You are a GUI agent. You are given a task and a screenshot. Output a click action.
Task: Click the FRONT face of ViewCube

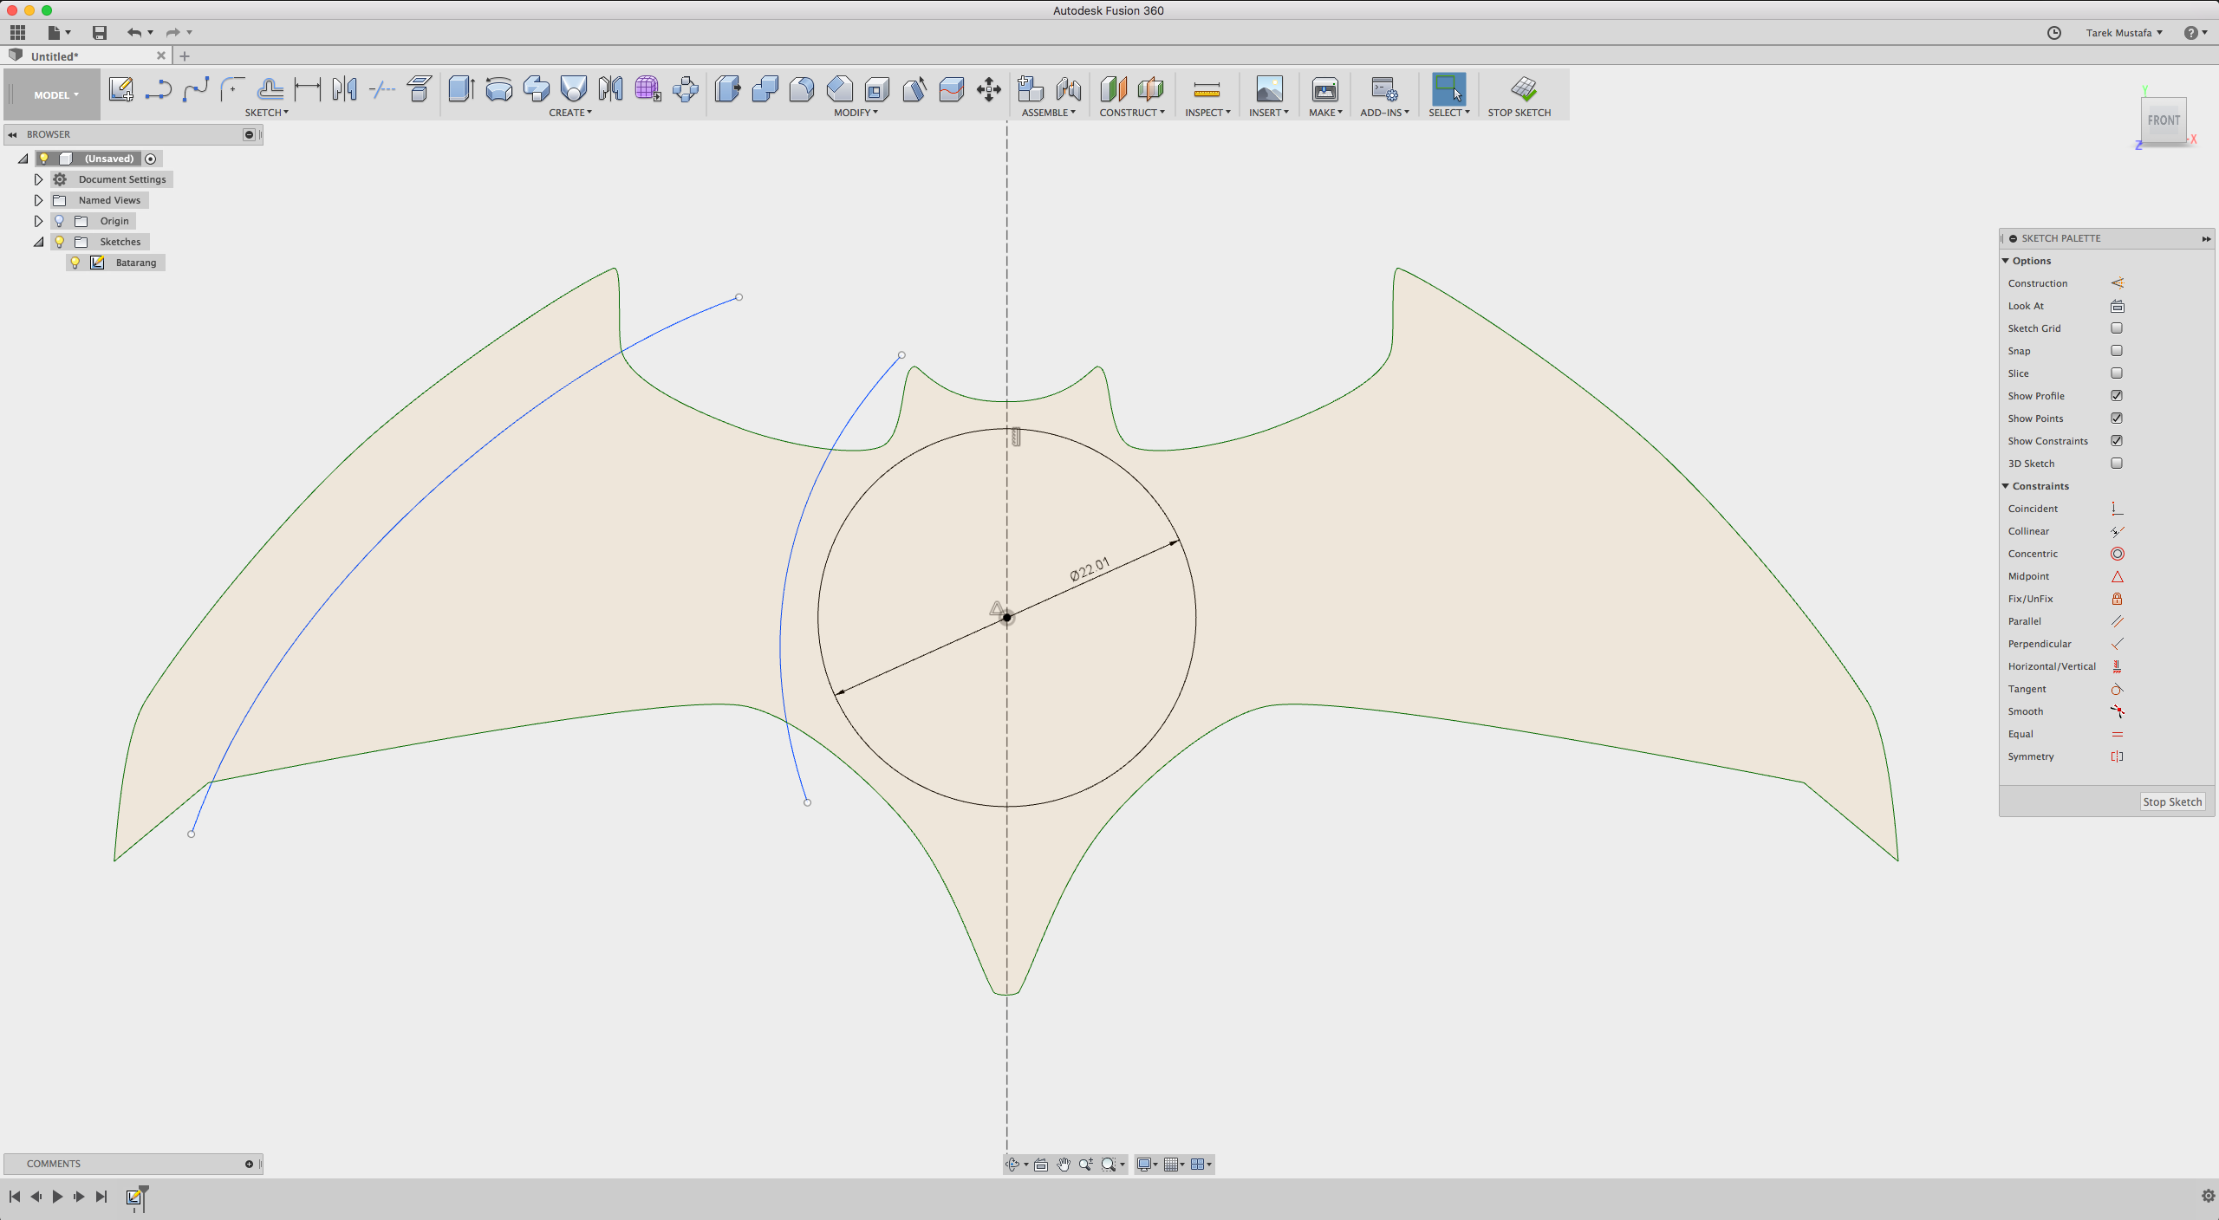point(2164,120)
